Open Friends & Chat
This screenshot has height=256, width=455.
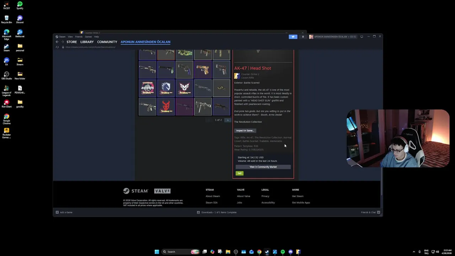pyautogui.click(x=370, y=212)
